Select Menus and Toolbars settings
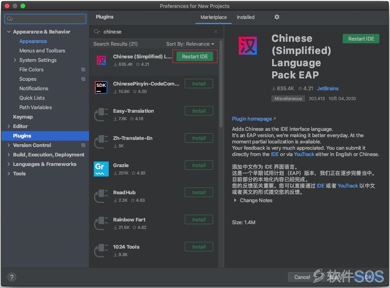The height and width of the screenshot is (288, 390). pyautogui.click(x=42, y=50)
